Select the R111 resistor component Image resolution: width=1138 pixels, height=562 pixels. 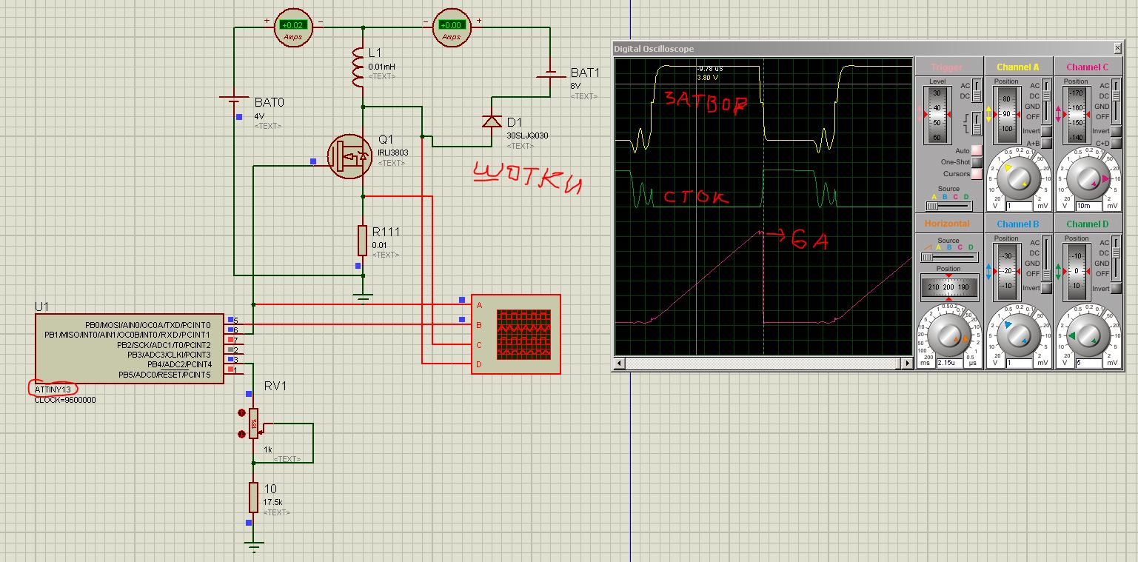pos(363,241)
